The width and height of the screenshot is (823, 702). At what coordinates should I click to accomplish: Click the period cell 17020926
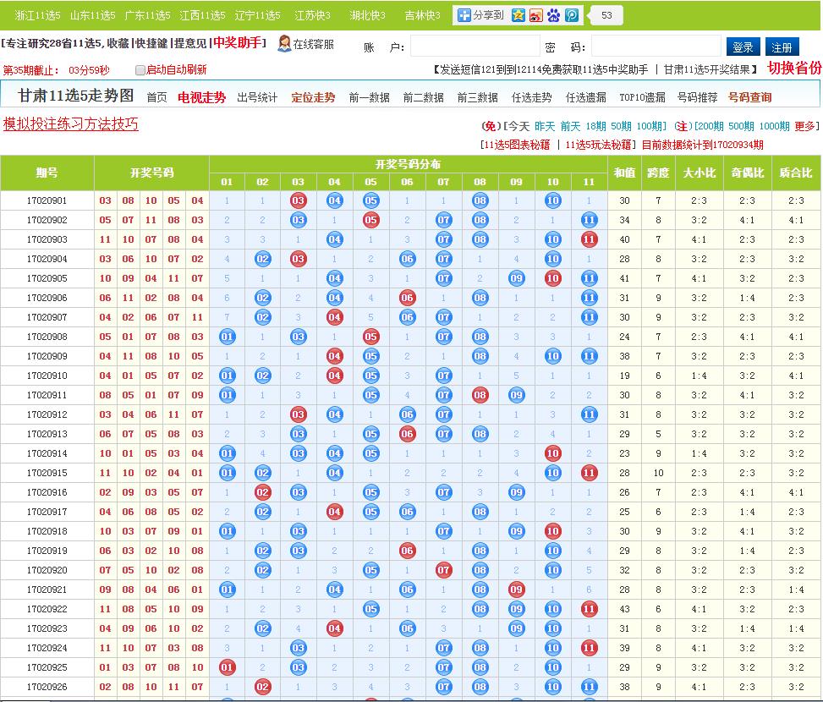click(47, 687)
